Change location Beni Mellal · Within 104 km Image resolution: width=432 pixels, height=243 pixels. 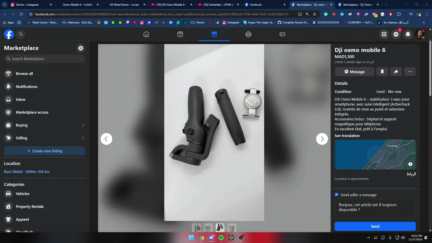point(27,172)
